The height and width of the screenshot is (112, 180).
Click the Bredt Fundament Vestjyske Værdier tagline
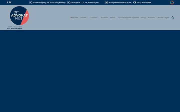(14, 28)
